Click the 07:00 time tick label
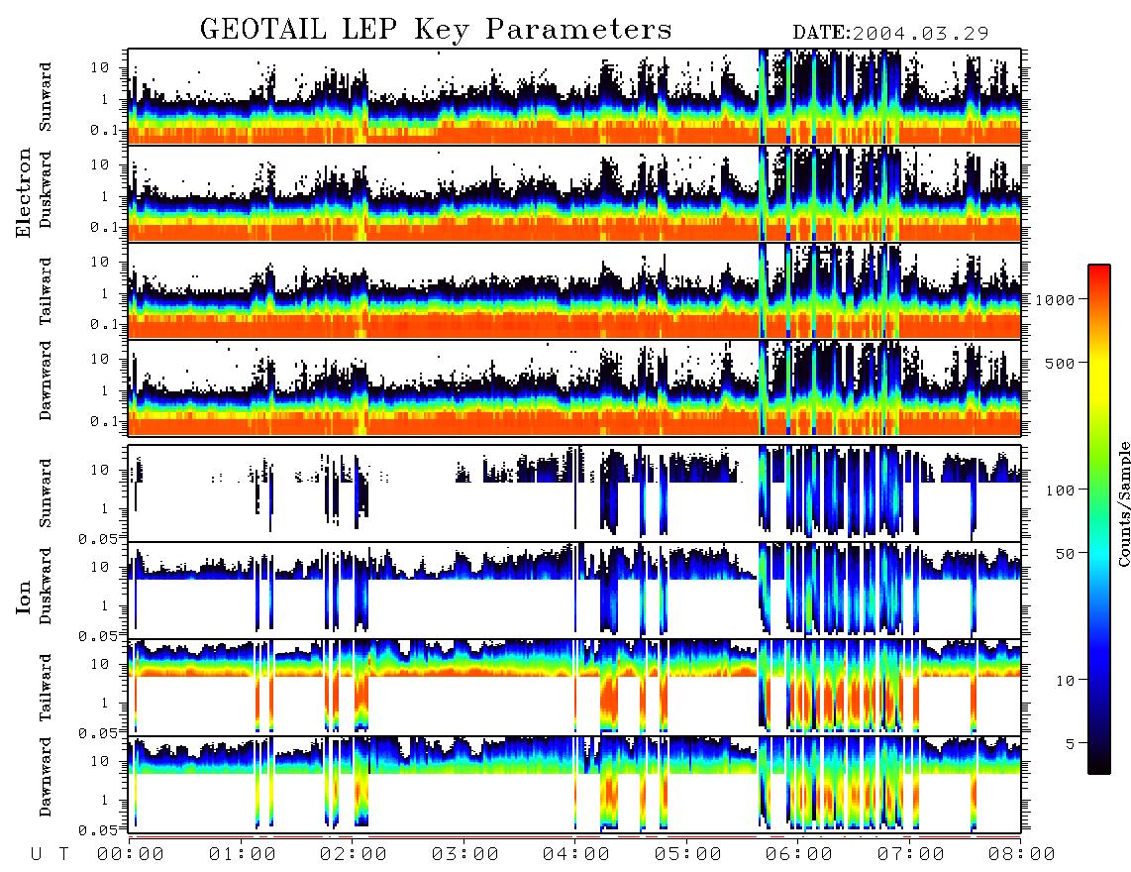 pos(911,855)
